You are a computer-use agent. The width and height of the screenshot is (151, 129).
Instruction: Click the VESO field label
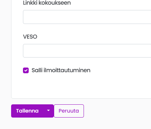[30, 37]
